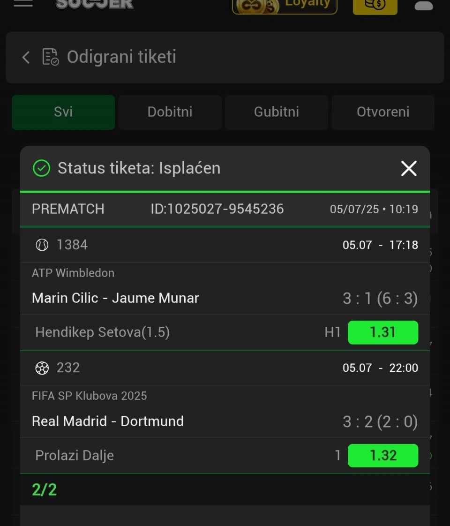This screenshot has width=450, height=526.
Task: Click the green 1.32 odds button
Action: [x=383, y=456]
